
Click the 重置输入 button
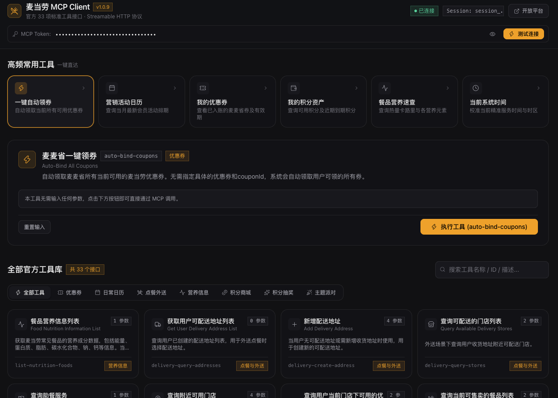tap(34, 227)
